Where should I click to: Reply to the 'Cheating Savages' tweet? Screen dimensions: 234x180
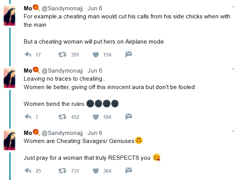28,170
